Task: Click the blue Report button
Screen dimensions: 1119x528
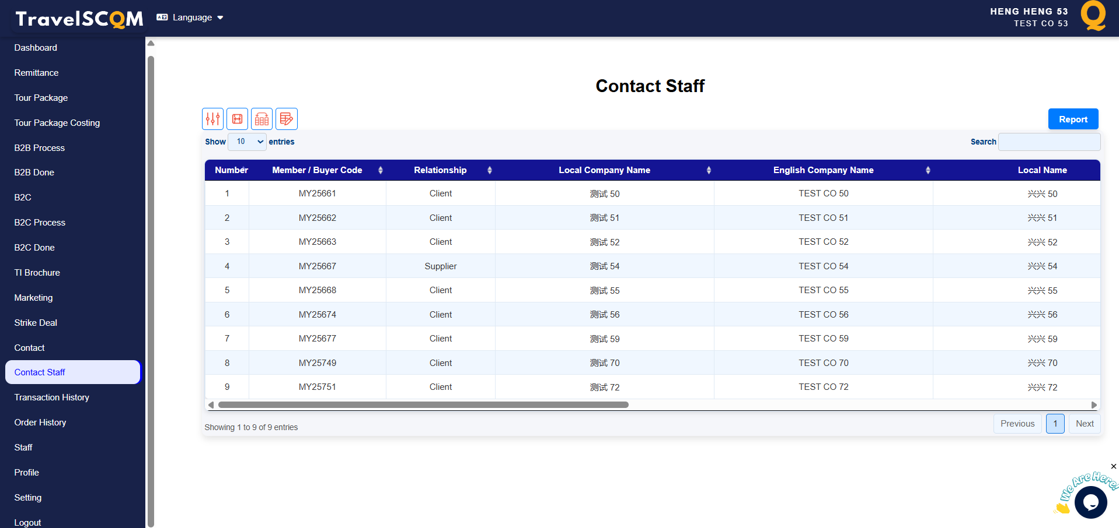Action: pos(1073,119)
